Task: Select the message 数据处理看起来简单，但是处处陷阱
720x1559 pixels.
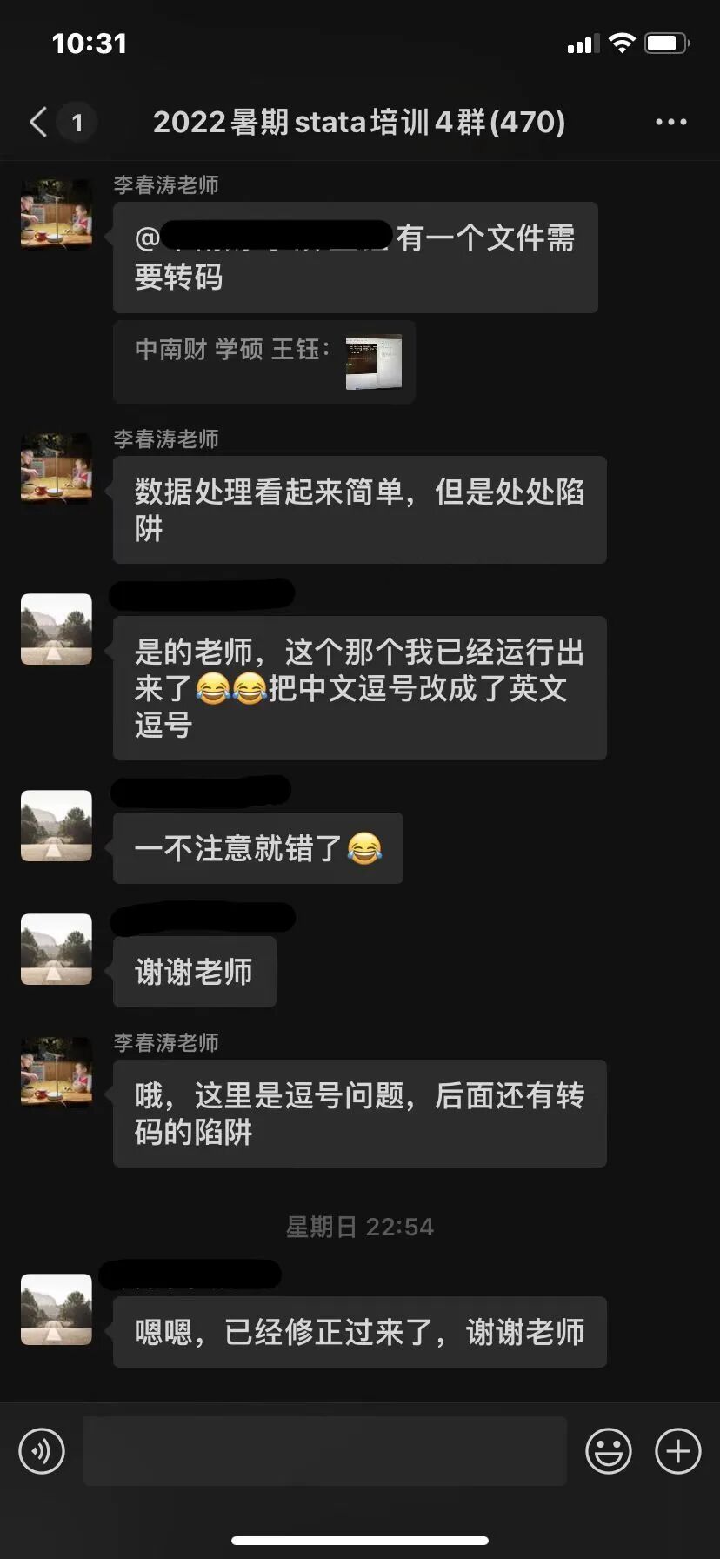Action: pyautogui.click(x=359, y=510)
